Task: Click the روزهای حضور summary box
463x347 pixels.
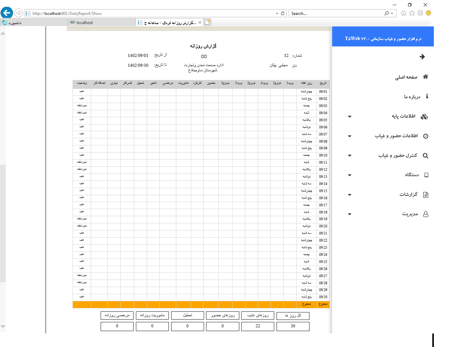Action: coord(223,315)
